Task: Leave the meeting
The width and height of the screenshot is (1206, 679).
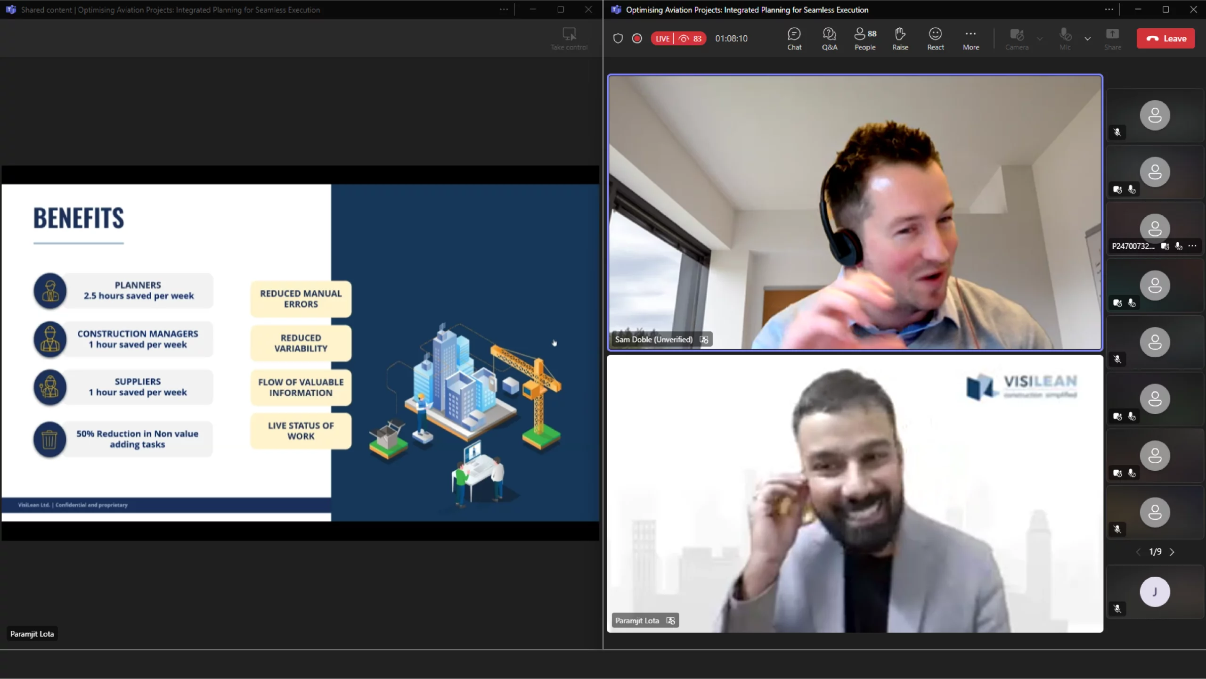Action: 1165,39
